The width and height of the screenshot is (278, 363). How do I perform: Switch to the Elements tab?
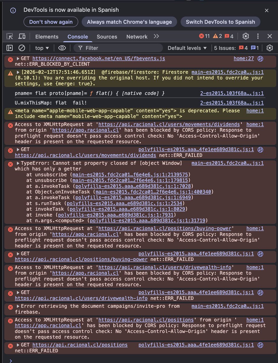click(x=47, y=37)
